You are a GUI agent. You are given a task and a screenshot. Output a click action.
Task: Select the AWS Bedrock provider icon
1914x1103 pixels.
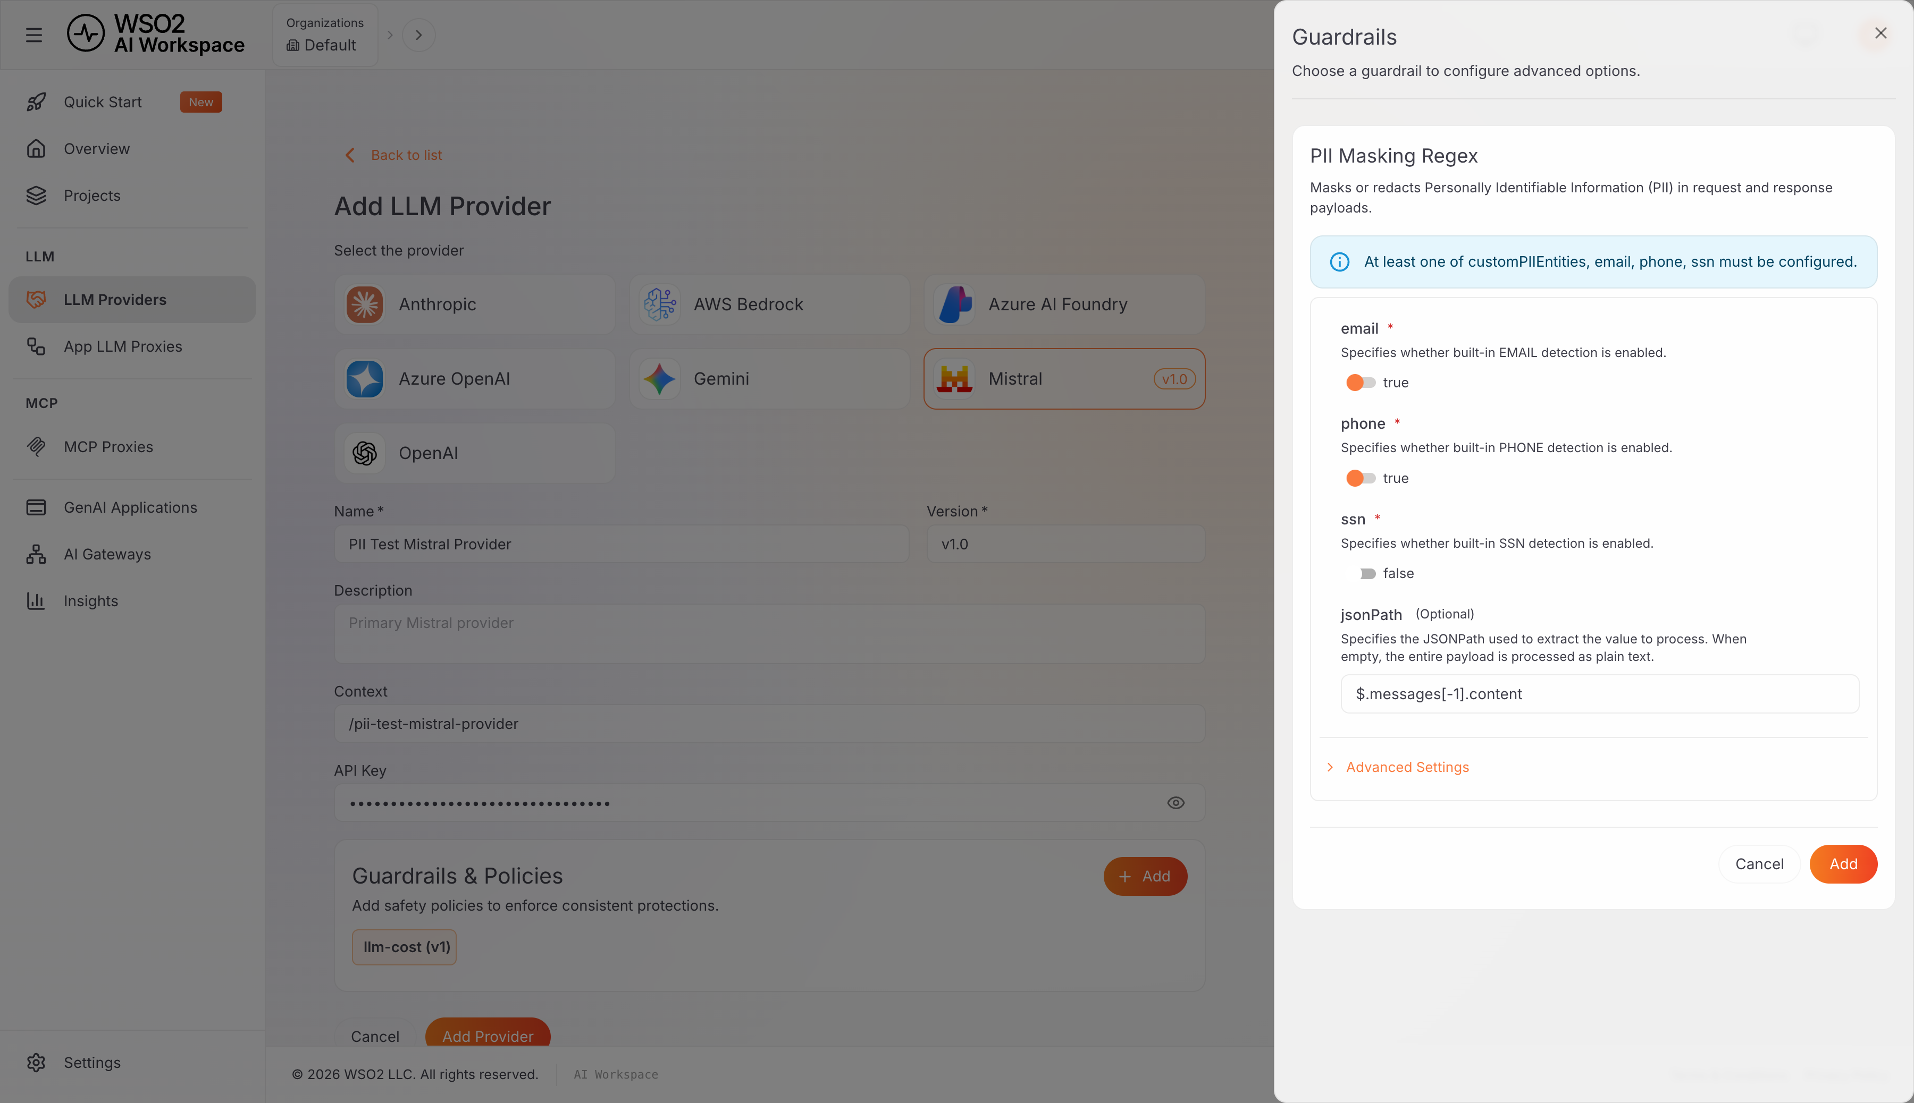tap(659, 304)
